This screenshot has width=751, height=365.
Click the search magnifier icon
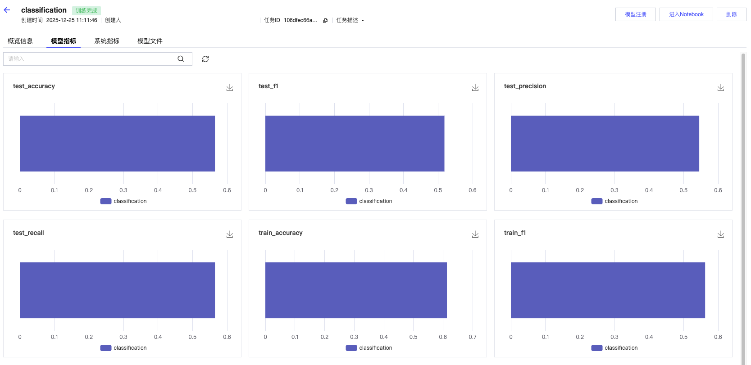point(181,59)
